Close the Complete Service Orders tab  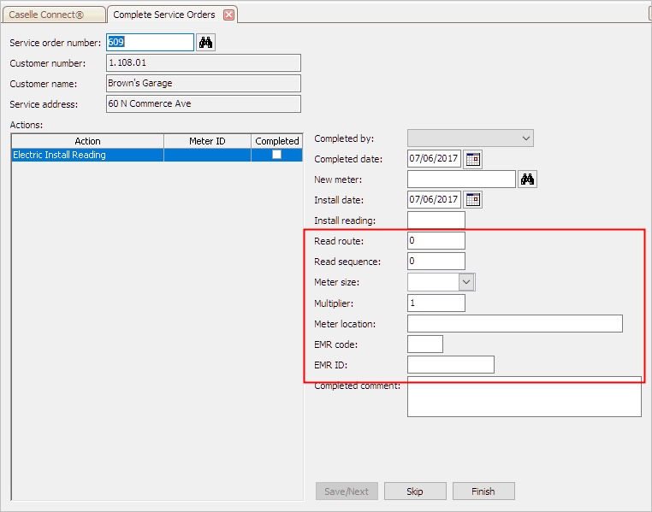[x=228, y=15]
